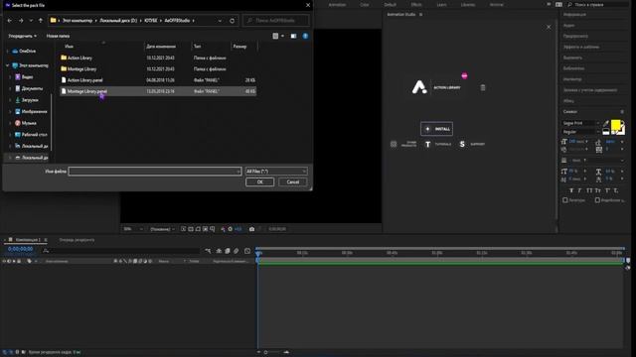Click the zoom-out mountain icon under timeline
The height and width of the screenshot is (357, 636).
point(258,352)
